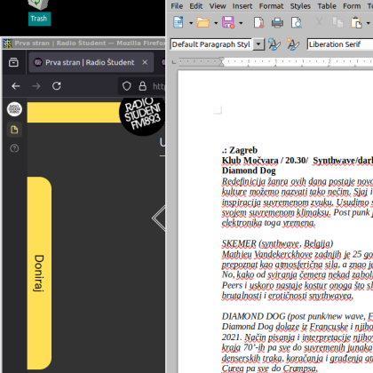The width and height of the screenshot is (373, 373).
Task: Toggle the Print Preview icon
Action: pos(297,22)
